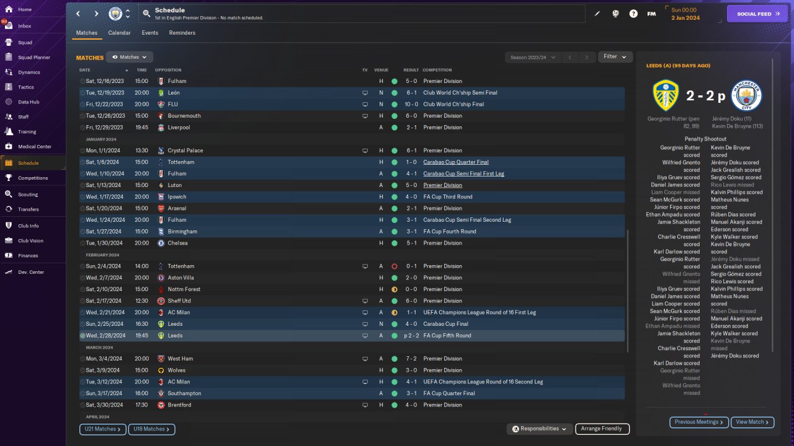Toggle the selection circle for Sun 2/4/2024 Tottenham
The width and height of the screenshot is (794, 446).
pyautogui.click(x=83, y=266)
